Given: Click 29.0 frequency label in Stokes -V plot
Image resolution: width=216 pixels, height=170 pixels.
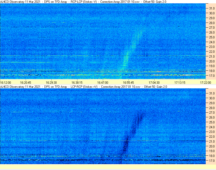Looking at the screenshot, I should coord(212,18).
